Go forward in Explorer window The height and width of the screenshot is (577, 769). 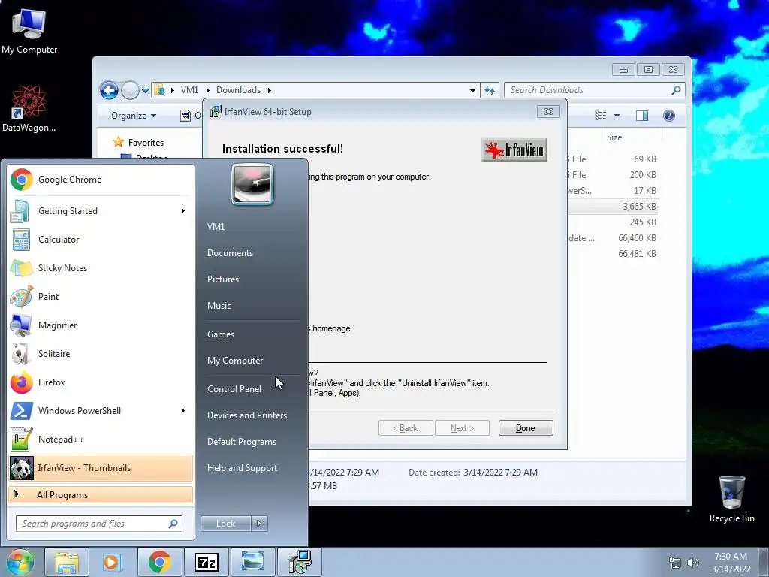(x=130, y=90)
